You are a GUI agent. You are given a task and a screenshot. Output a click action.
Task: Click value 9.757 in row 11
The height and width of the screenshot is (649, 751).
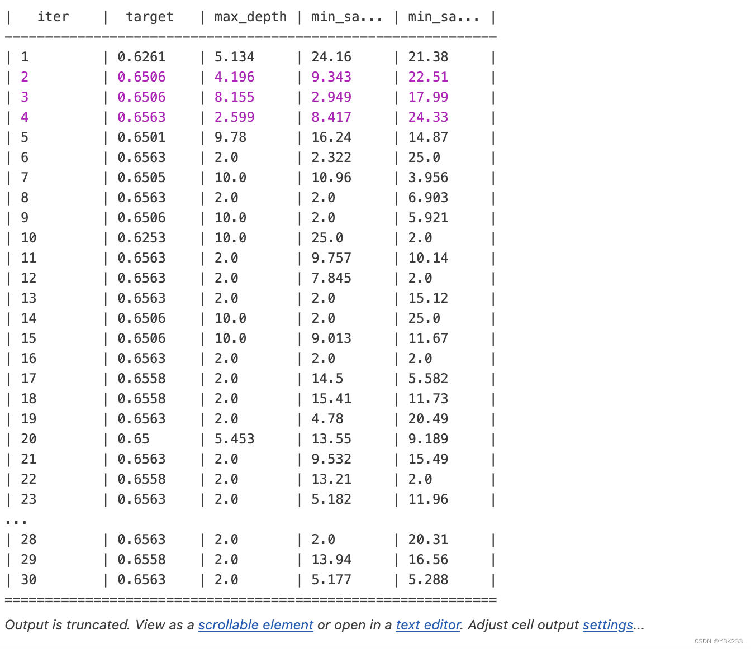(331, 258)
